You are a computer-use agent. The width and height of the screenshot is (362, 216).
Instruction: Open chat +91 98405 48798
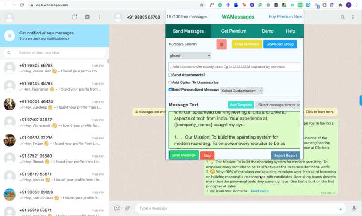tap(54, 86)
